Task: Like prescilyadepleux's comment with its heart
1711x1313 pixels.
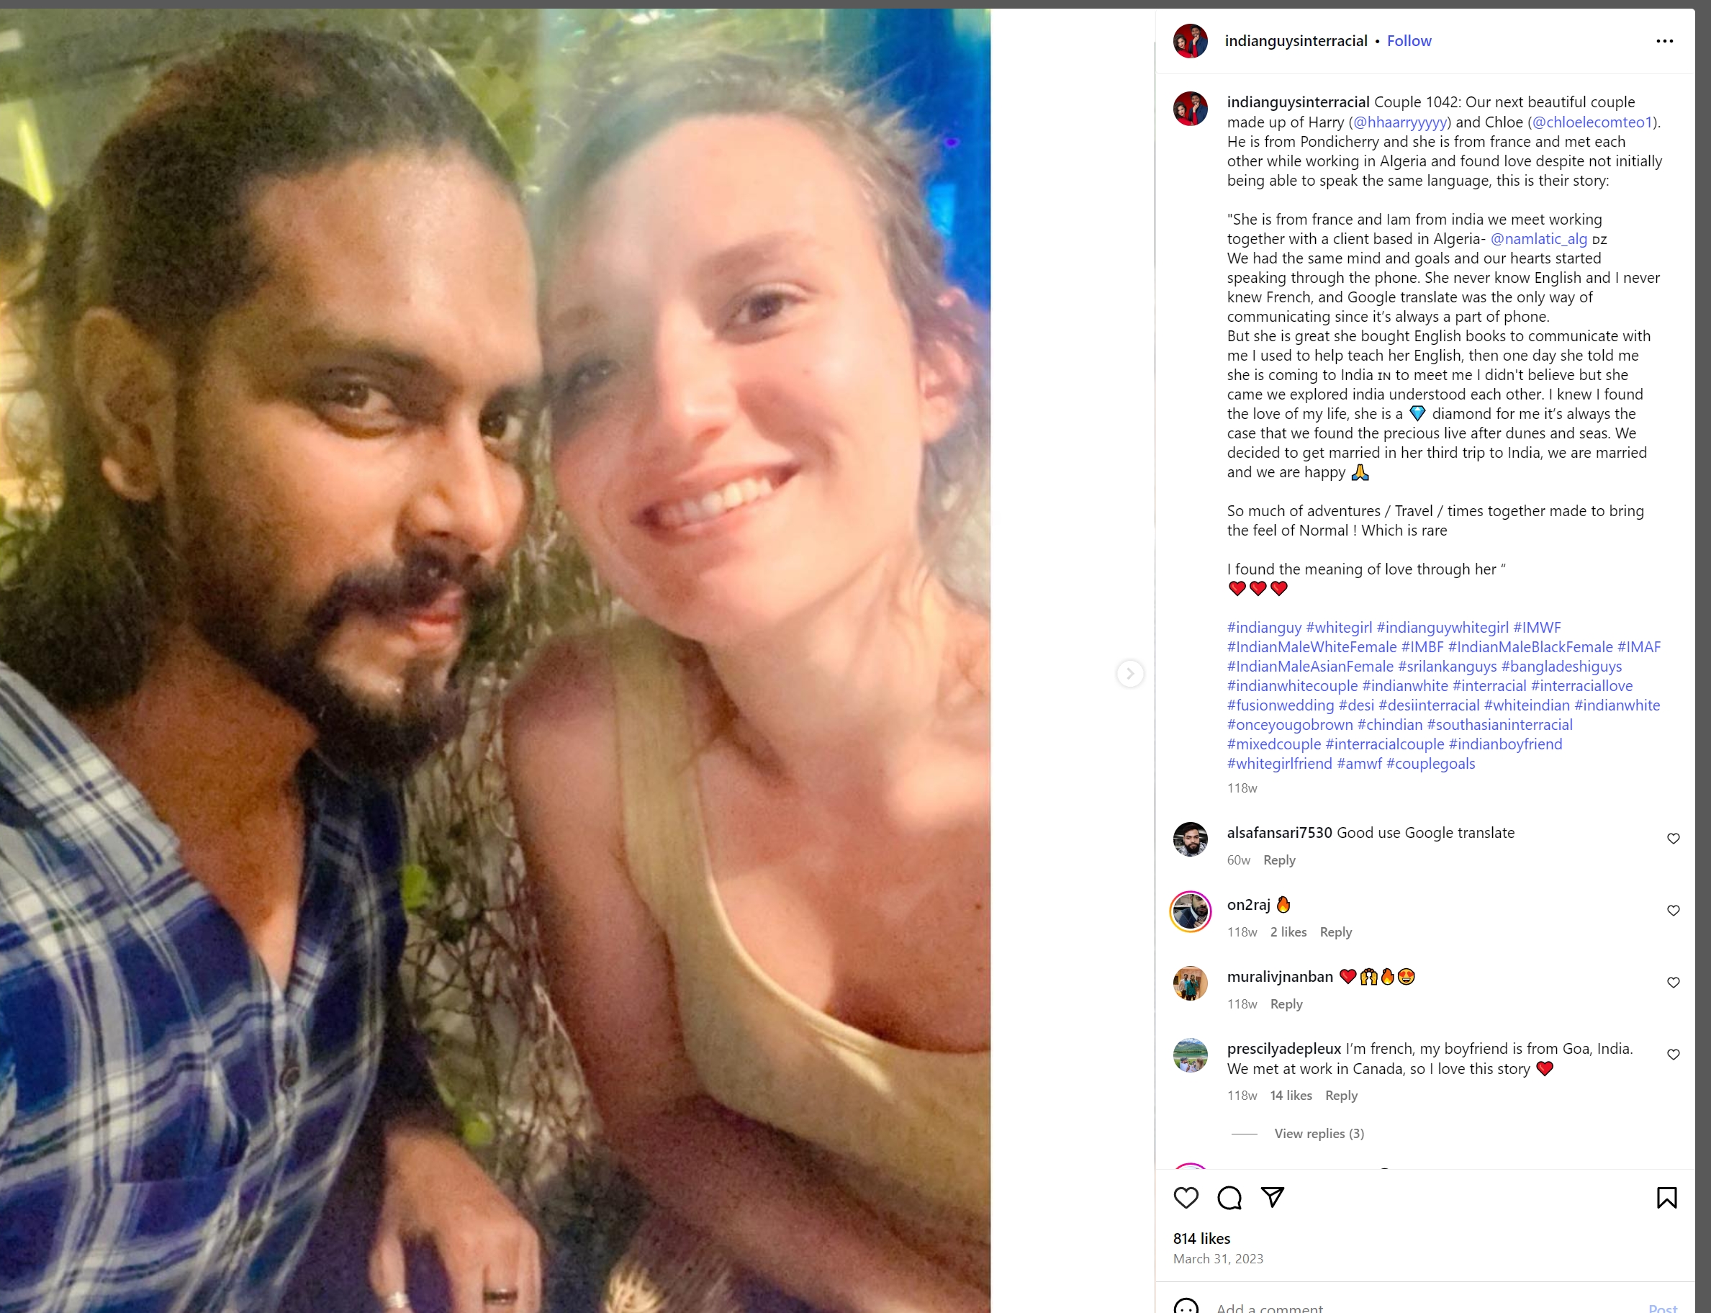Action: point(1674,1055)
